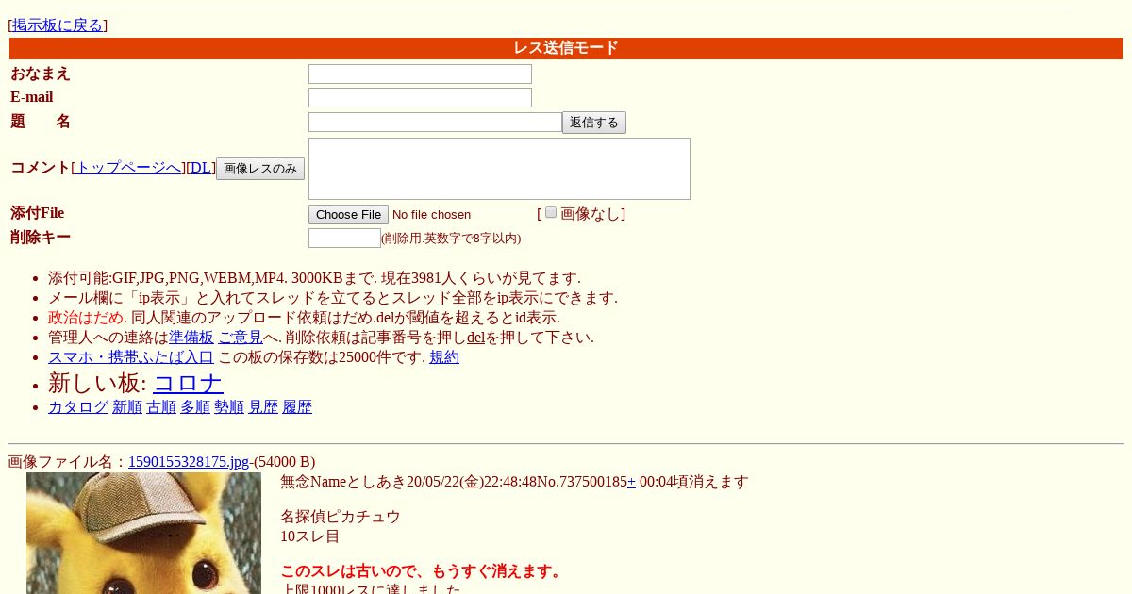The image size is (1132, 594).
Task: Click the del link in the notice
Action: pyautogui.click(x=475, y=338)
